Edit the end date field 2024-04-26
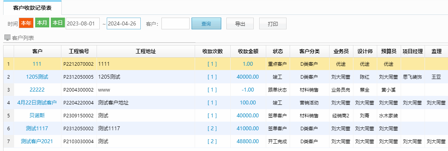This screenshot has height=151, width=448. pyautogui.click(x=124, y=23)
